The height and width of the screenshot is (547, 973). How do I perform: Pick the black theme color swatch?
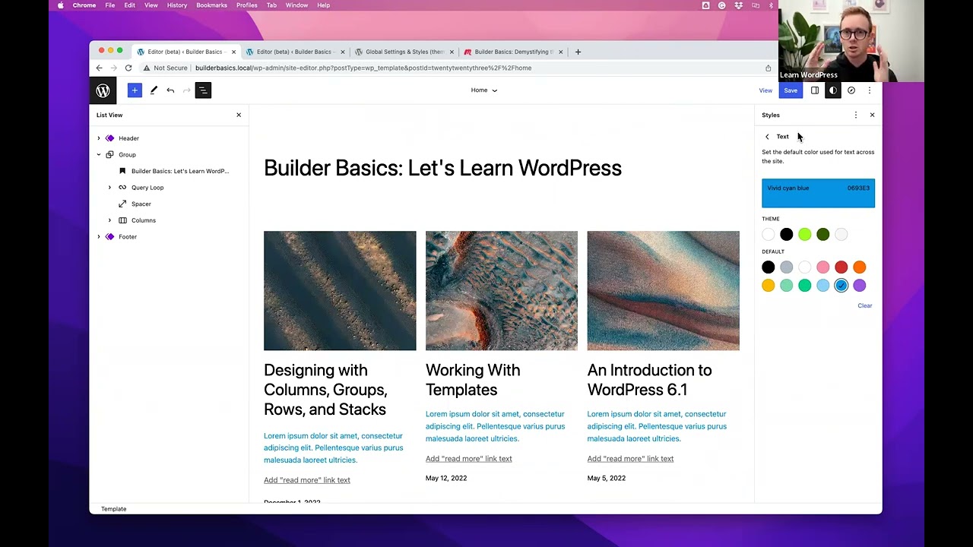pos(786,235)
